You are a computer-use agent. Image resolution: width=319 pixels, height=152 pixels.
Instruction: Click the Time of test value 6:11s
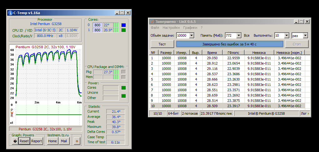point(115,142)
